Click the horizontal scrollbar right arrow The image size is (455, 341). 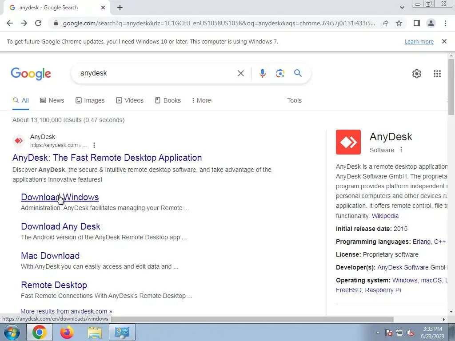tap(443, 319)
